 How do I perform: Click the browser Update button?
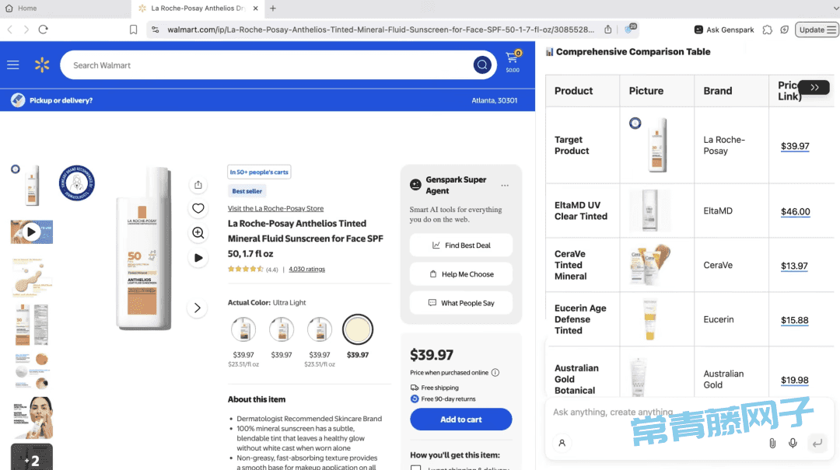[817, 30]
